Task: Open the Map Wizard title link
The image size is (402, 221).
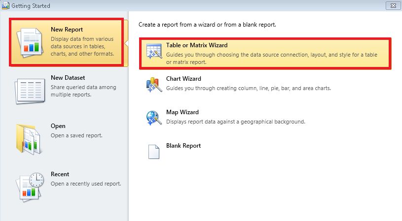Action: tap(182, 112)
